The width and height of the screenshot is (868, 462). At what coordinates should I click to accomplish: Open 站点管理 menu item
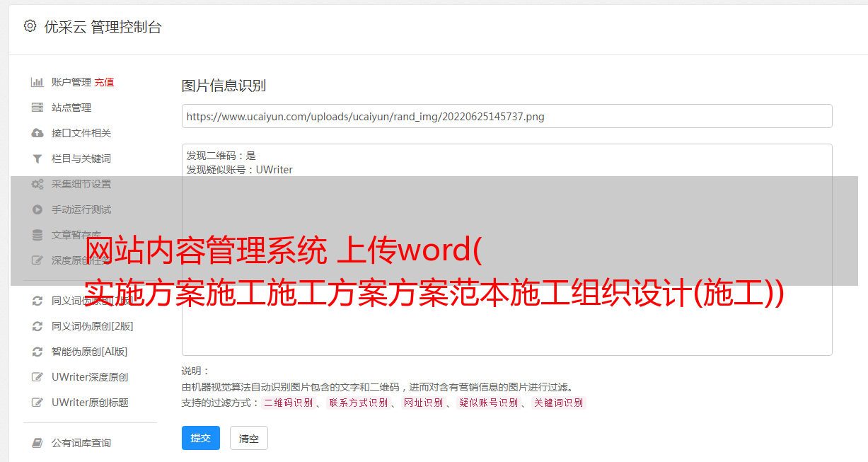tap(71, 108)
